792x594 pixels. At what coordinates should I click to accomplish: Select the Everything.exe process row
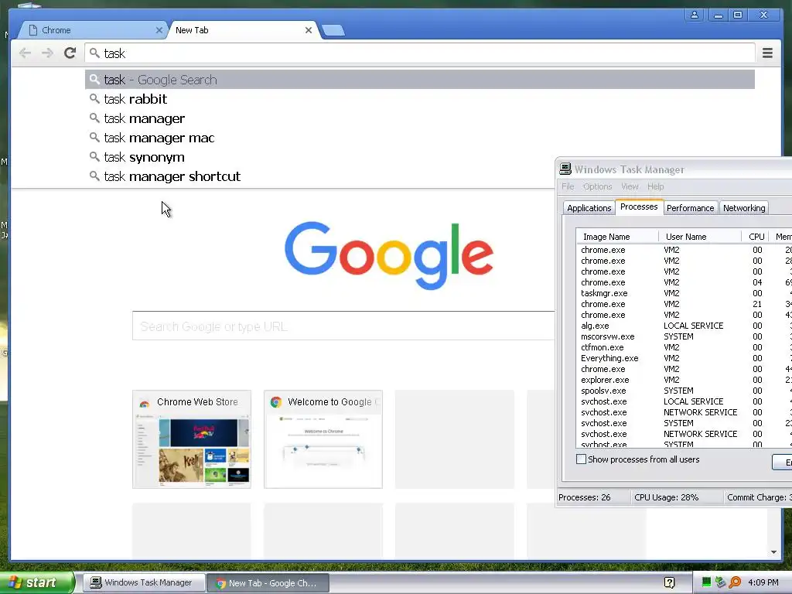pyautogui.click(x=684, y=358)
